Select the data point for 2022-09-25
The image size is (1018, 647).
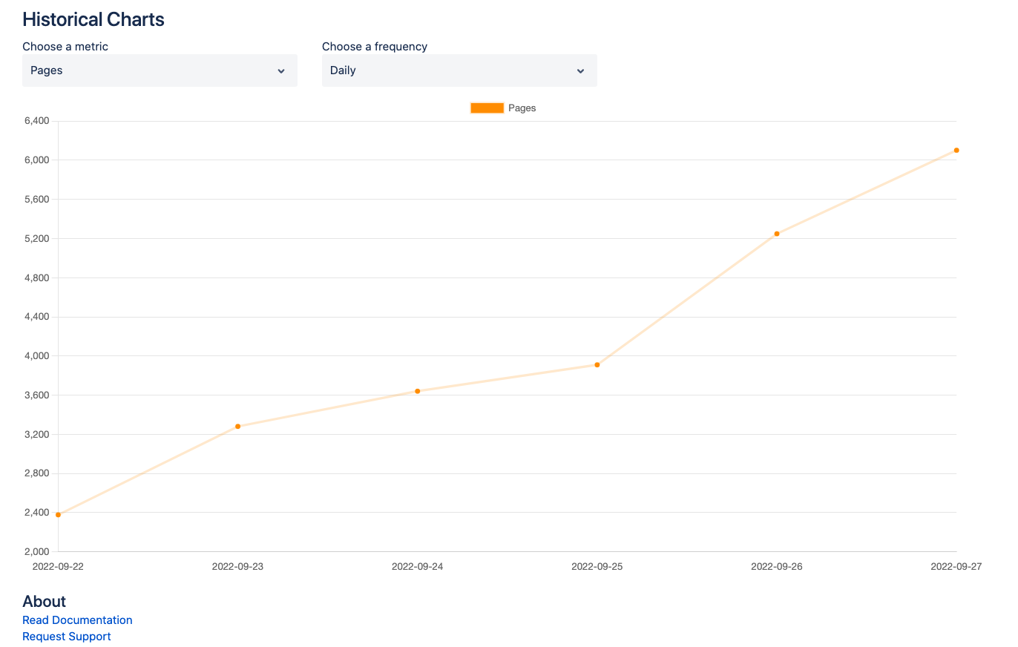(597, 365)
